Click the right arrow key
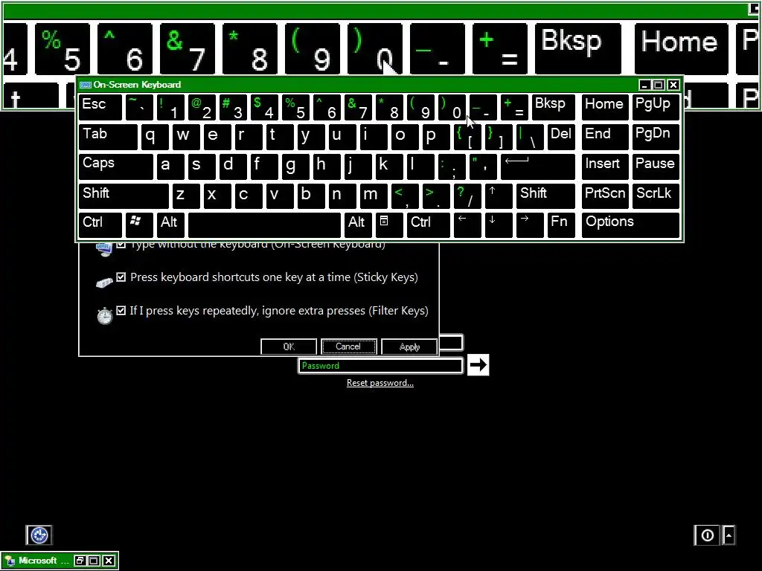The width and height of the screenshot is (762, 571). click(530, 225)
